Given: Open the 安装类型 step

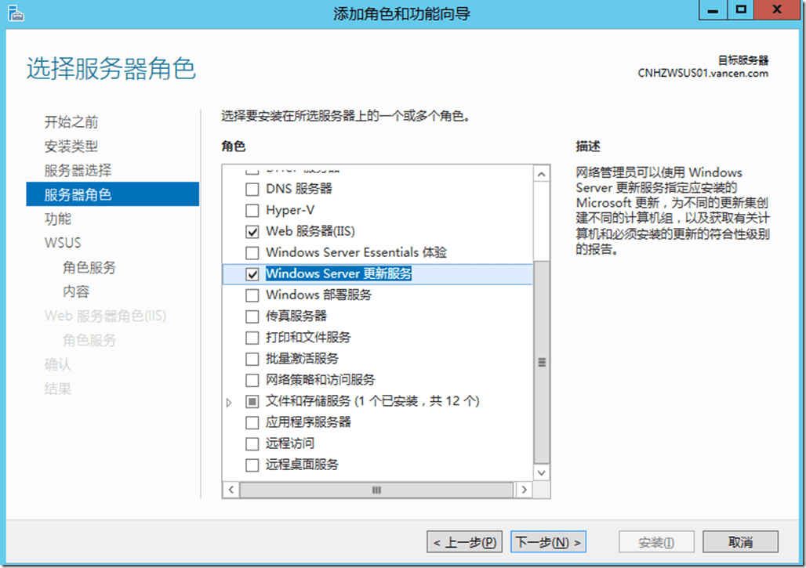Looking at the screenshot, I should [x=71, y=147].
